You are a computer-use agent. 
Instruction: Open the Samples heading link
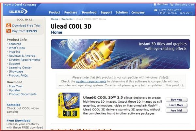point(13,105)
